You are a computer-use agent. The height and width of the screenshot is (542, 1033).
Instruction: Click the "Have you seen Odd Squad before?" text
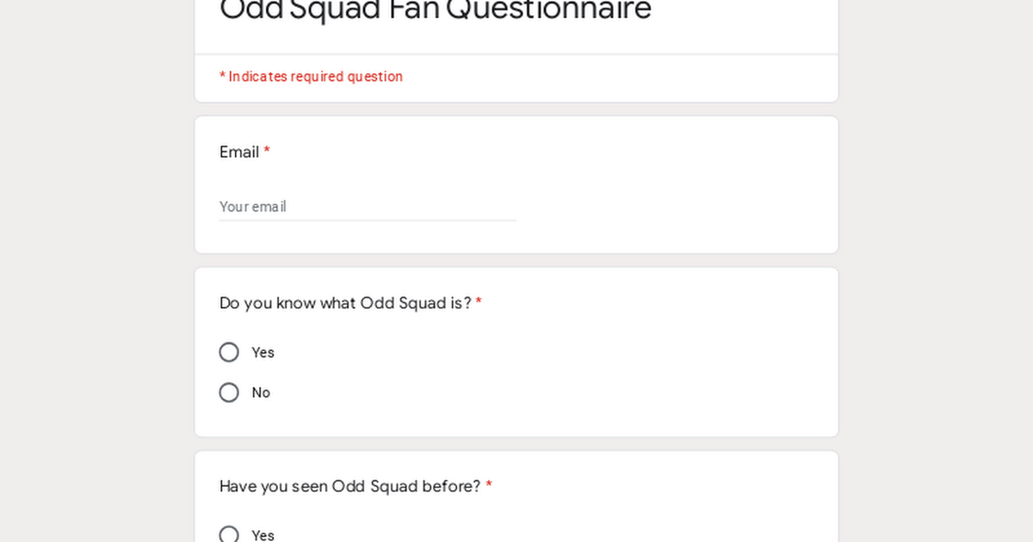[349, 486]
